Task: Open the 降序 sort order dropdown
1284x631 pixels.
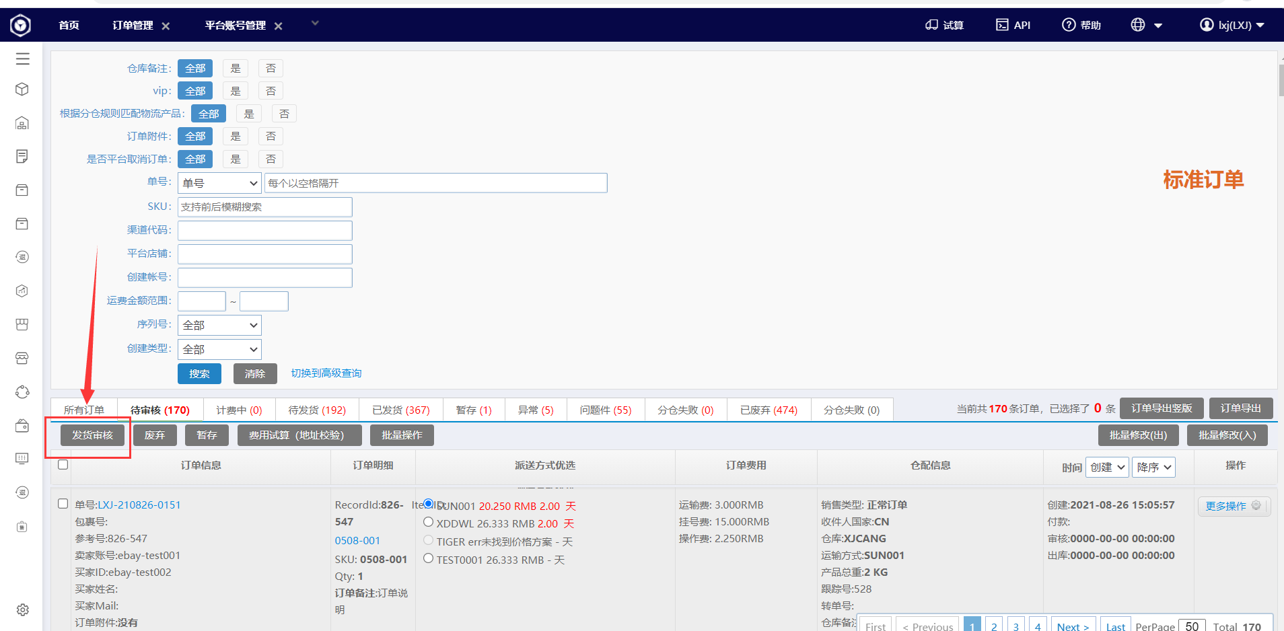Action: (x=1153, y=467)
